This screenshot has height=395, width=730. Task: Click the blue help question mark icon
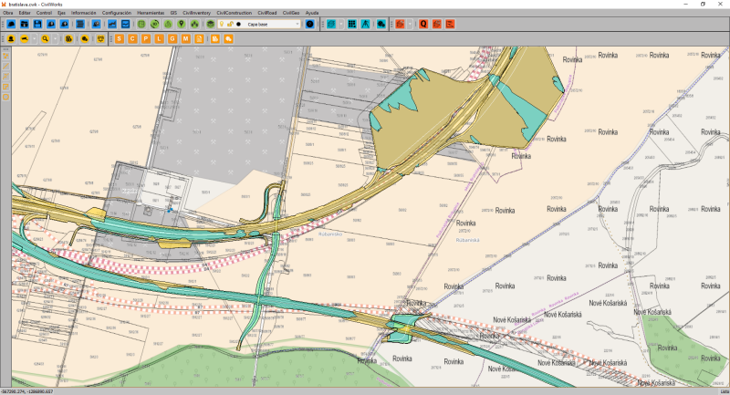(x=310, y=24)
